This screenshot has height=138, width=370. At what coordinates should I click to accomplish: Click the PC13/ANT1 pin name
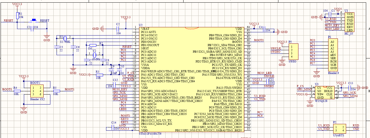point(148,32)
